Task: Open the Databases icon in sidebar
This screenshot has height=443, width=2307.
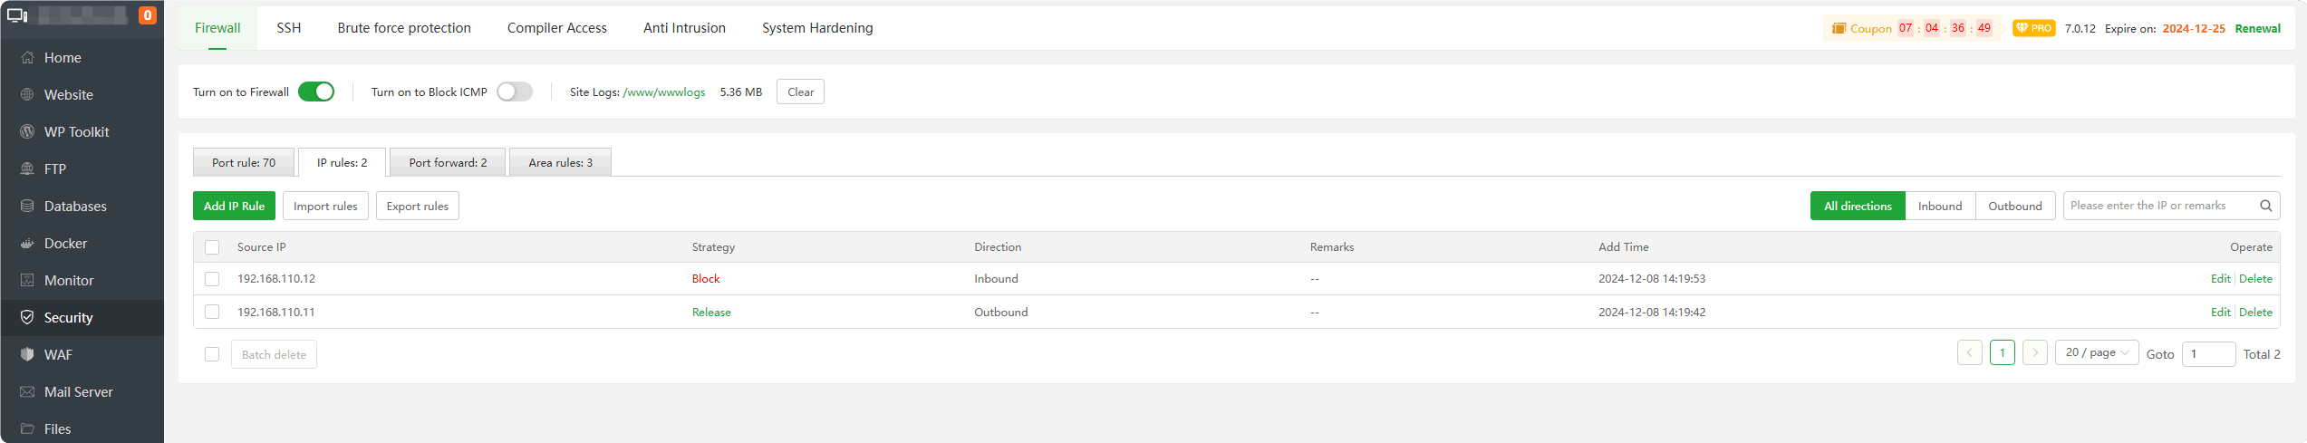Action: 27,207
